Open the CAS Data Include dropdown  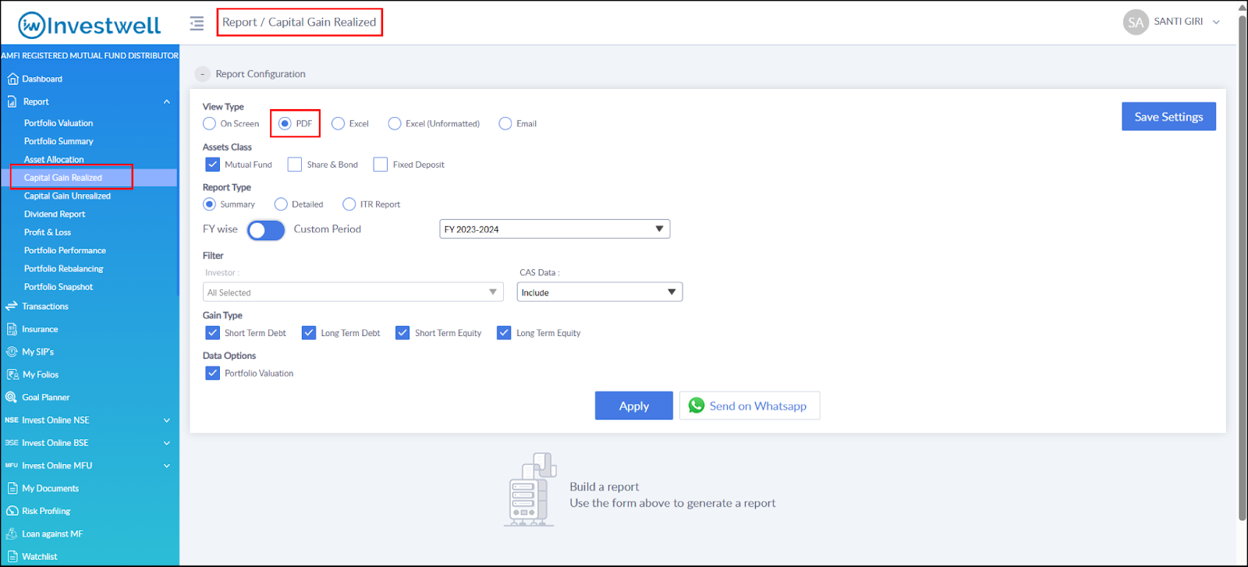[599, 292]
